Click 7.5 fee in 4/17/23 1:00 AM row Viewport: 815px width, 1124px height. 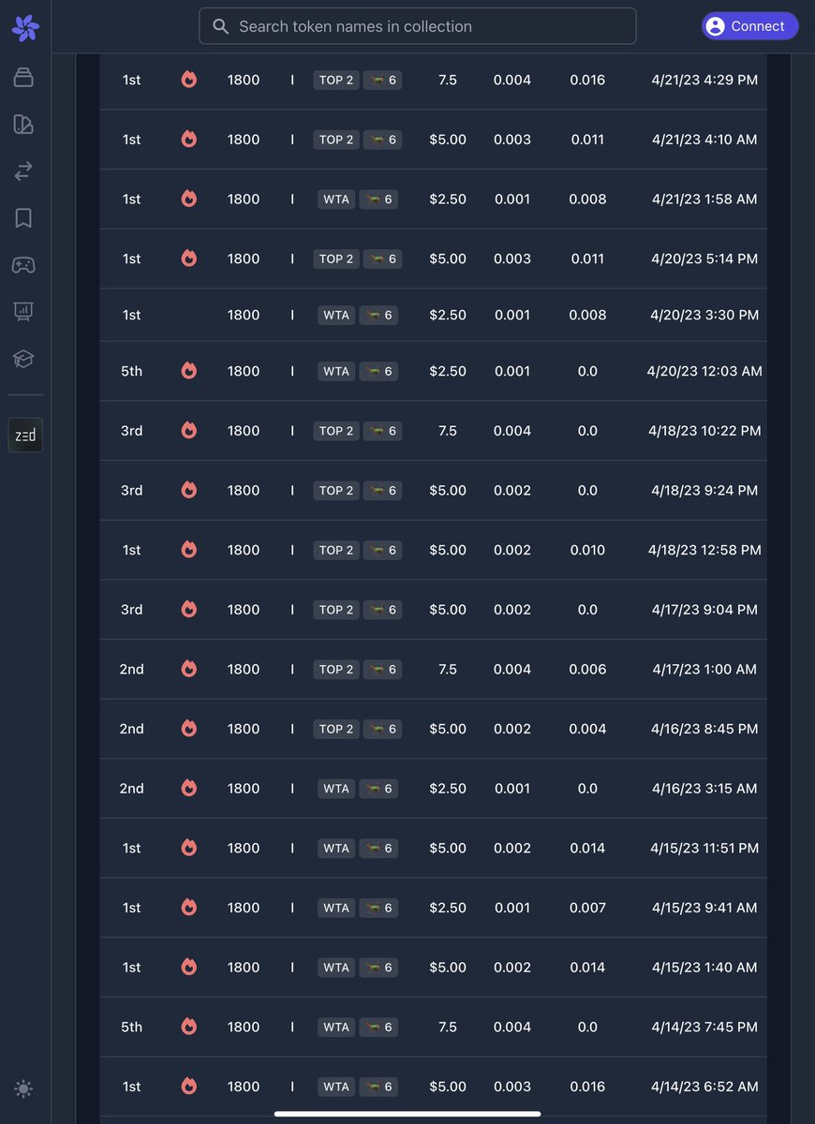(448, 669)
